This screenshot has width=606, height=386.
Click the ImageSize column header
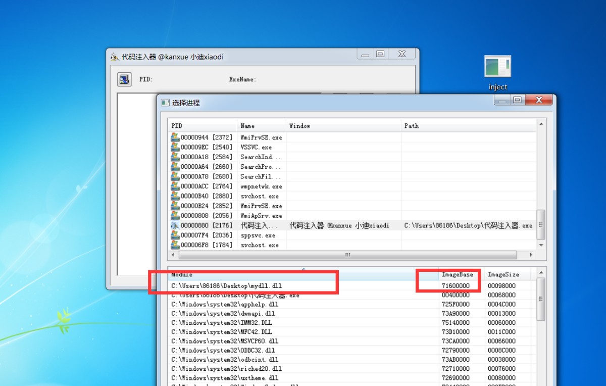pyautogui.click(x=508, y=274)
